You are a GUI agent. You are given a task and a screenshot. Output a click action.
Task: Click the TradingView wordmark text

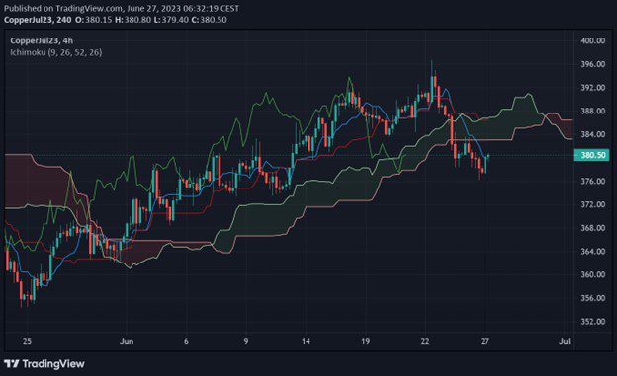[x=53, y=364]
